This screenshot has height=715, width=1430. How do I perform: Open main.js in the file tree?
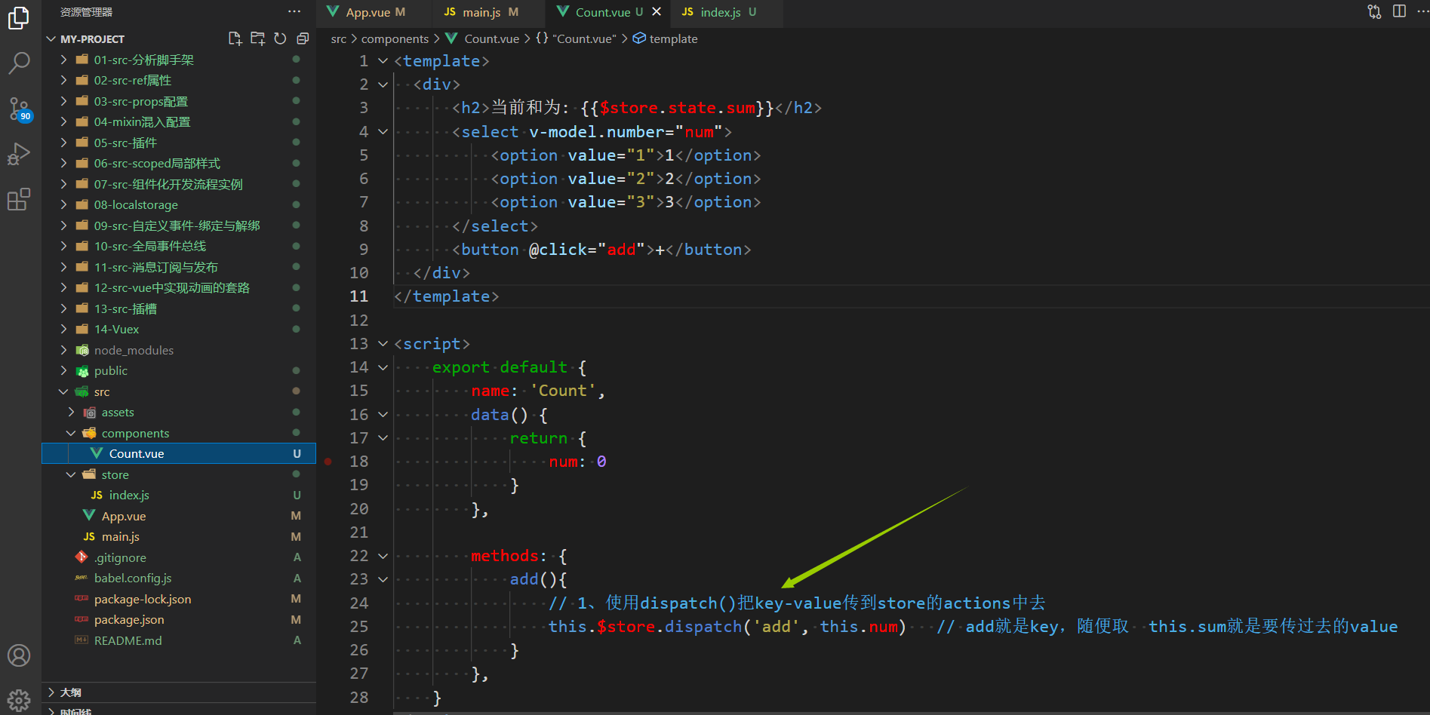coord(179,536)
